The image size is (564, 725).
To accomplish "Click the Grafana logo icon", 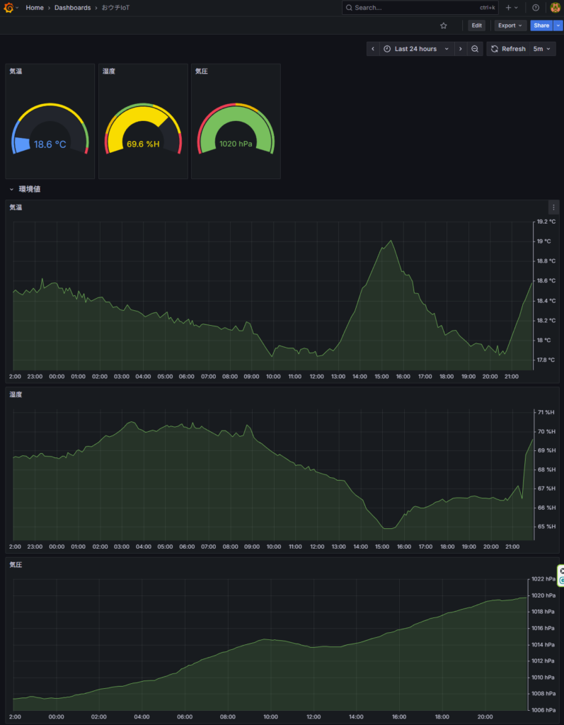I will point(8,8).
